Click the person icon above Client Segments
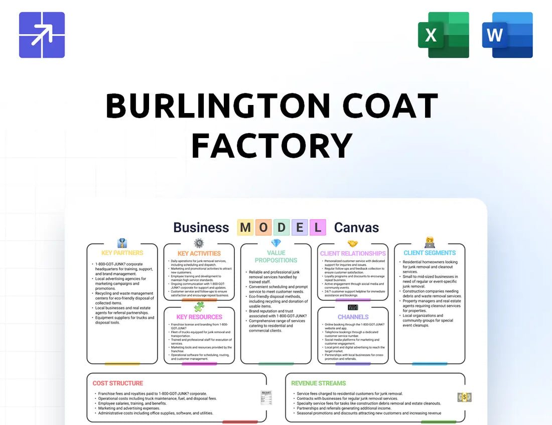 coord(430,243)
